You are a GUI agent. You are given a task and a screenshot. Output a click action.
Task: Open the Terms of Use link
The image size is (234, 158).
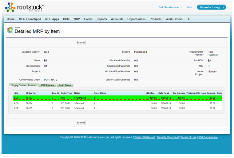pos(188,137)
